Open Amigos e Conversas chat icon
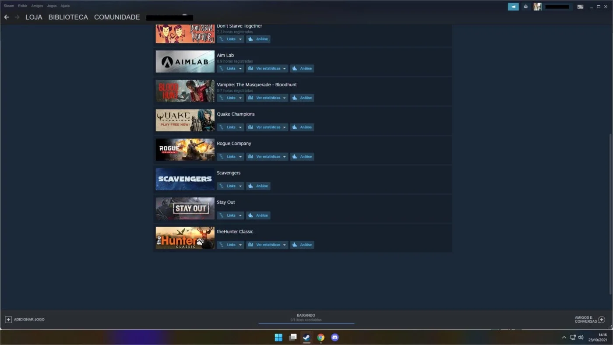 point(602,320)
